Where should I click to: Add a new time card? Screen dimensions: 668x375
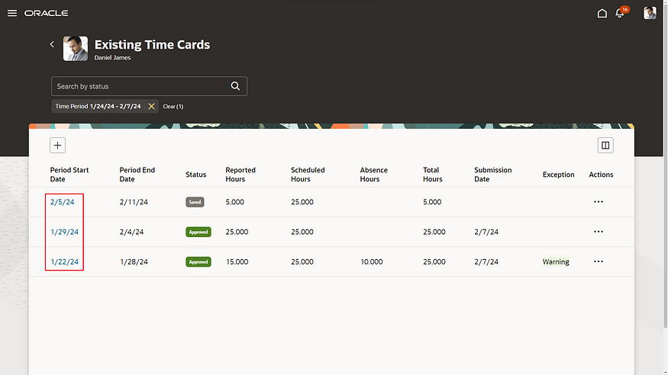[x=58, y=145]
